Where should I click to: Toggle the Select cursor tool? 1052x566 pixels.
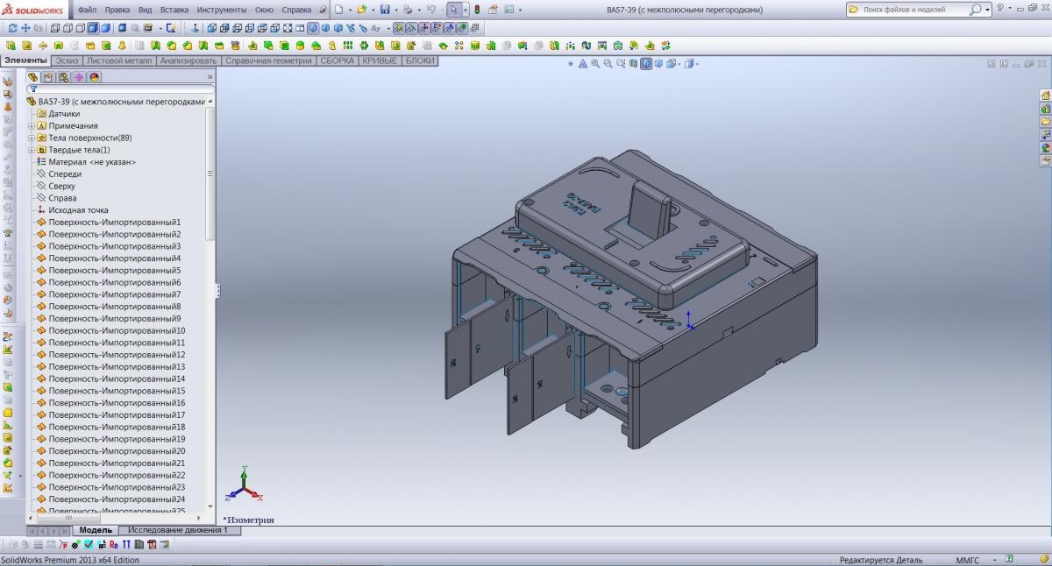[x=453, y=10]
